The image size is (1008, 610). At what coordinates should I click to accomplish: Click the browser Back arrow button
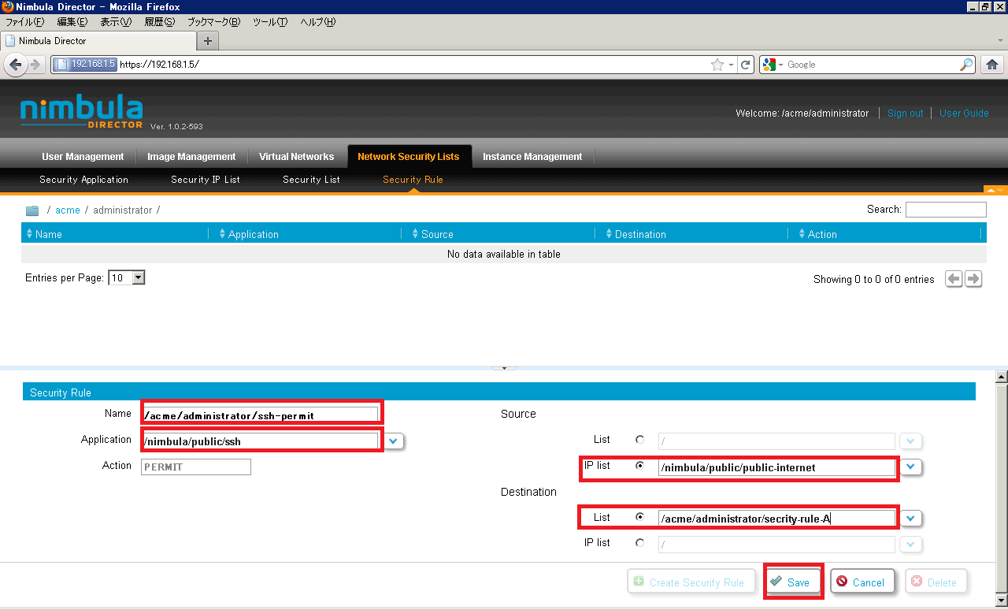click(x=15, y=65)
